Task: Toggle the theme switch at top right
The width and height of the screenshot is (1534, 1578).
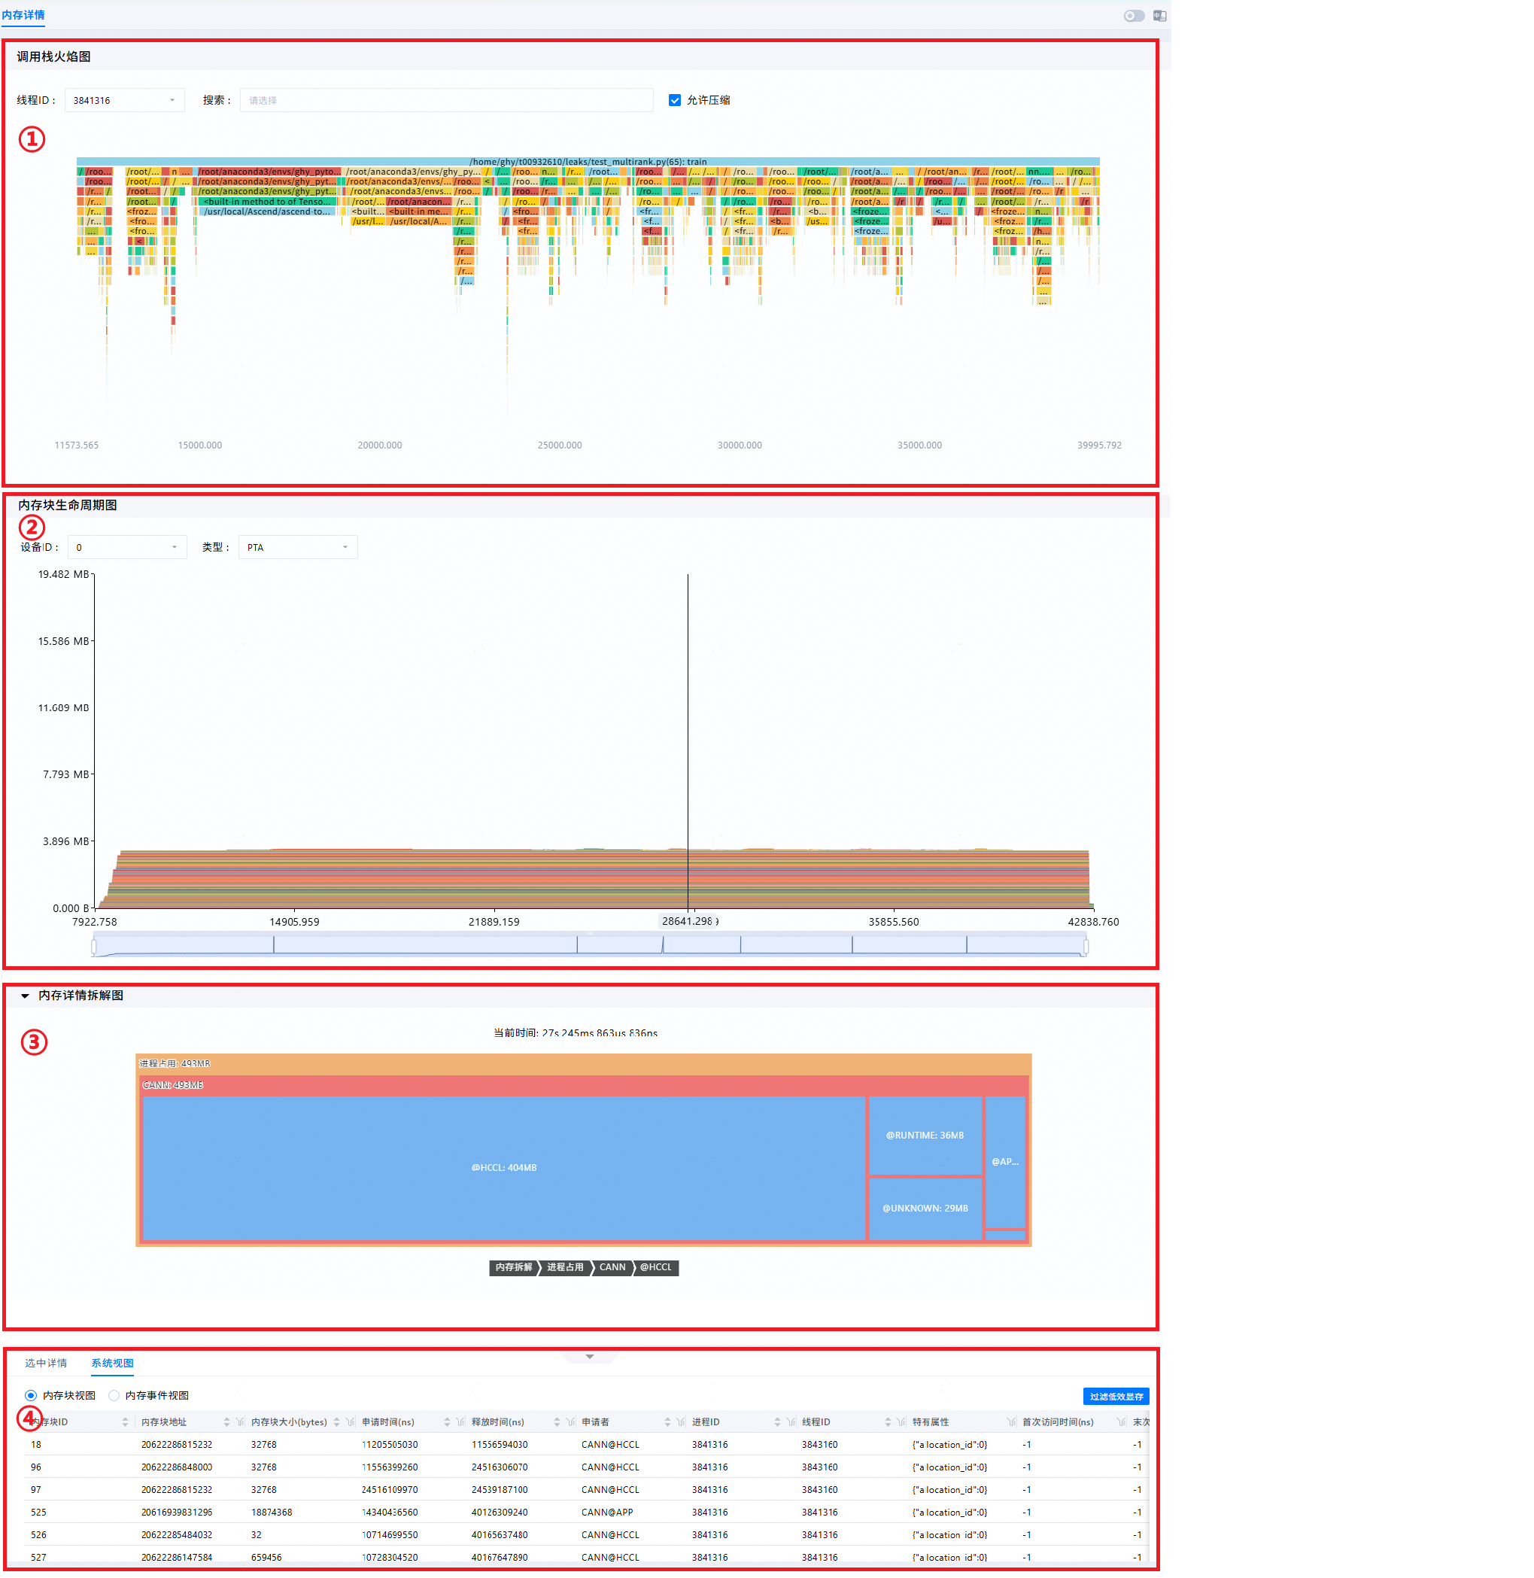Action: pos(1134,15)
